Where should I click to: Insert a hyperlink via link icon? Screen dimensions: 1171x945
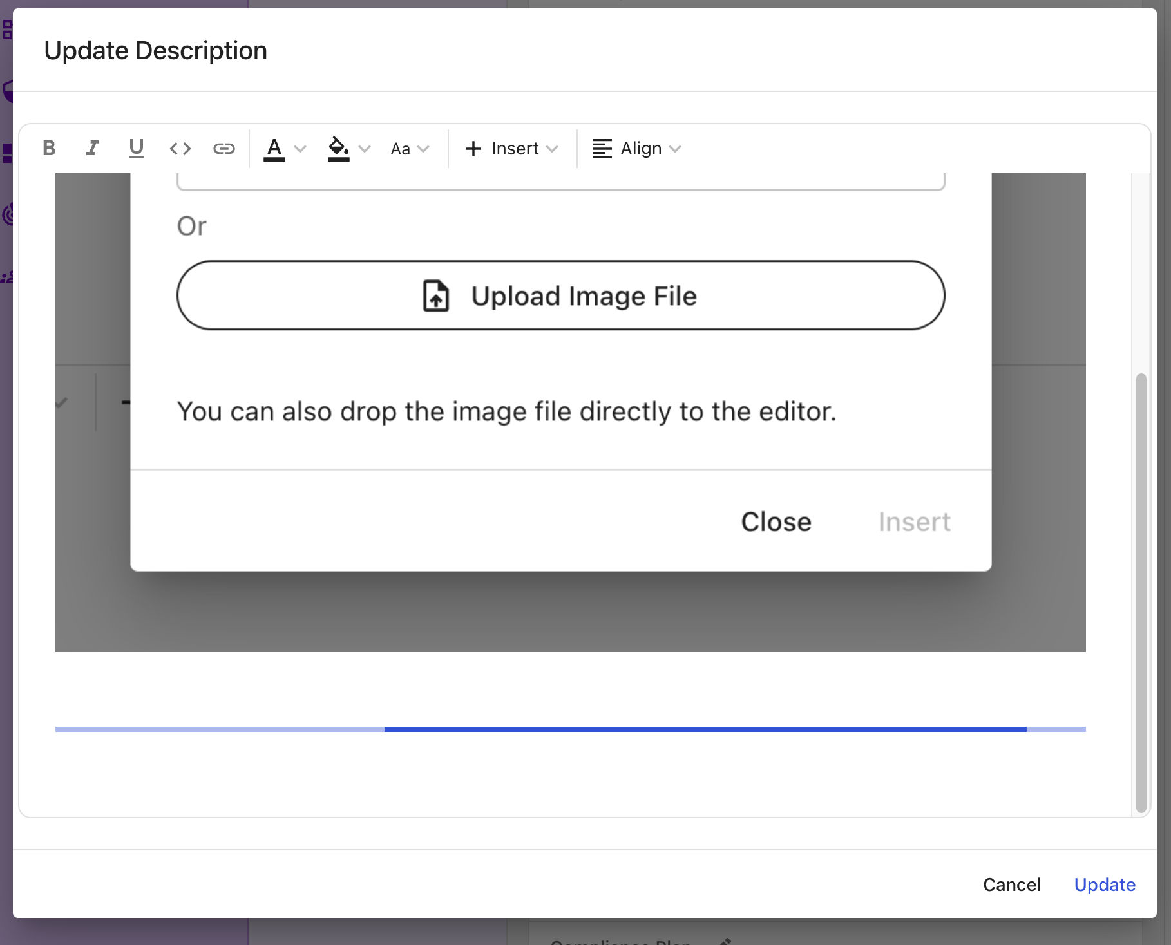point(224,148)
